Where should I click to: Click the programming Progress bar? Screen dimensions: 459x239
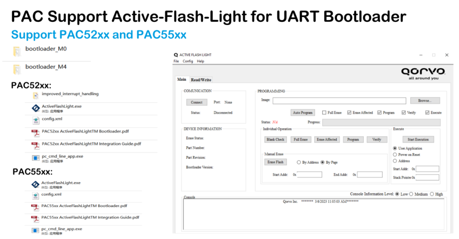(381, 122)
